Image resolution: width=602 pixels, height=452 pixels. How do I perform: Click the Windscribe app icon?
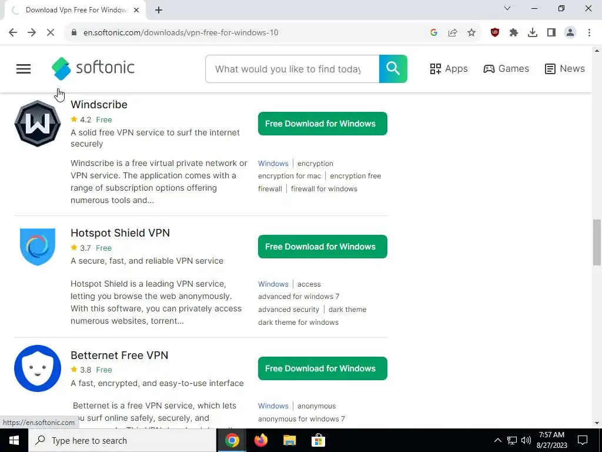[38, 124]
